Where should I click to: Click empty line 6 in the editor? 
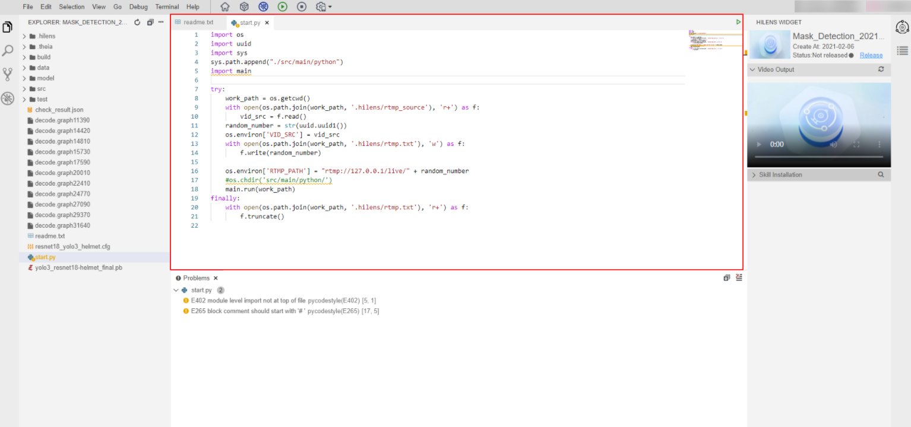[448, 80]
